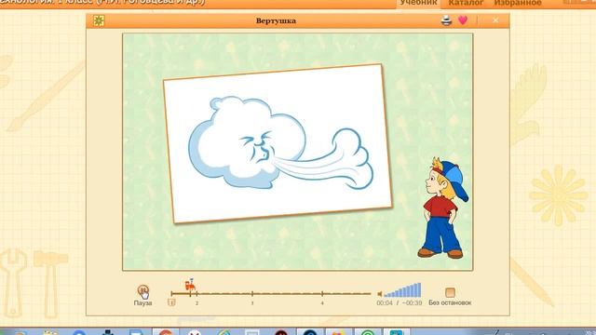The image size is (596, 335).
Task: Open the Избранное tab
Action: coord(518,3)
